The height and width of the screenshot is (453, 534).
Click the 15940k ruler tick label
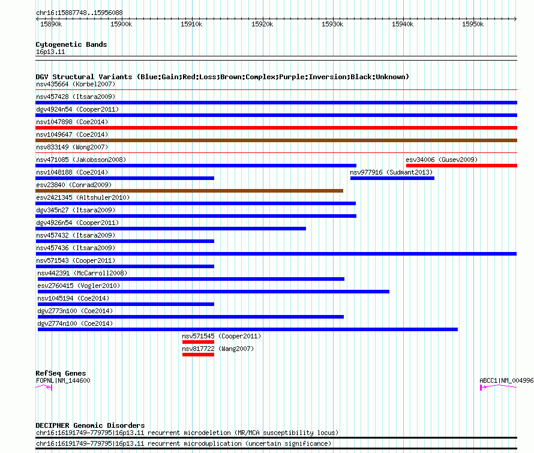click(x=403, y=24)
